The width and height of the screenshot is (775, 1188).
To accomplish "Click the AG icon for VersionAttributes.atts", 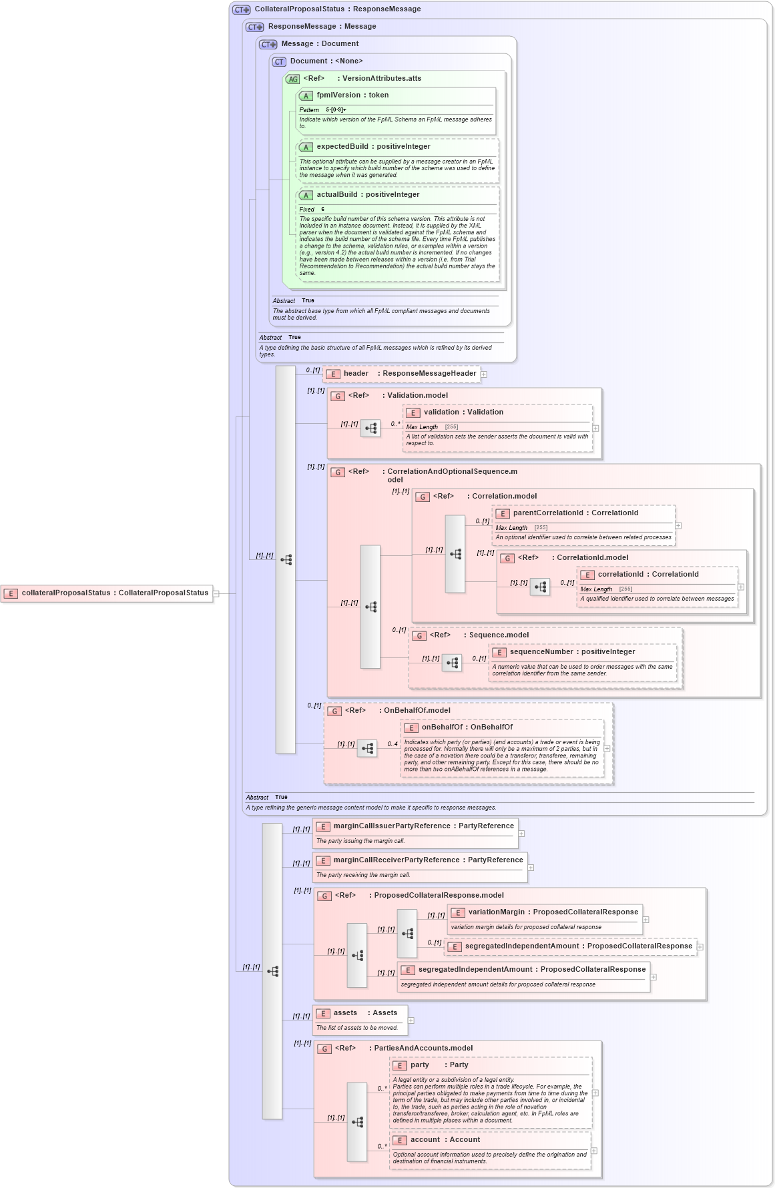I will [x=292, y=79].
